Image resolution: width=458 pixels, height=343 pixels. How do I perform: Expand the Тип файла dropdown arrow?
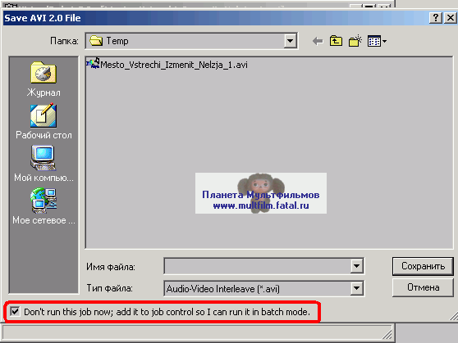[356, 288]
